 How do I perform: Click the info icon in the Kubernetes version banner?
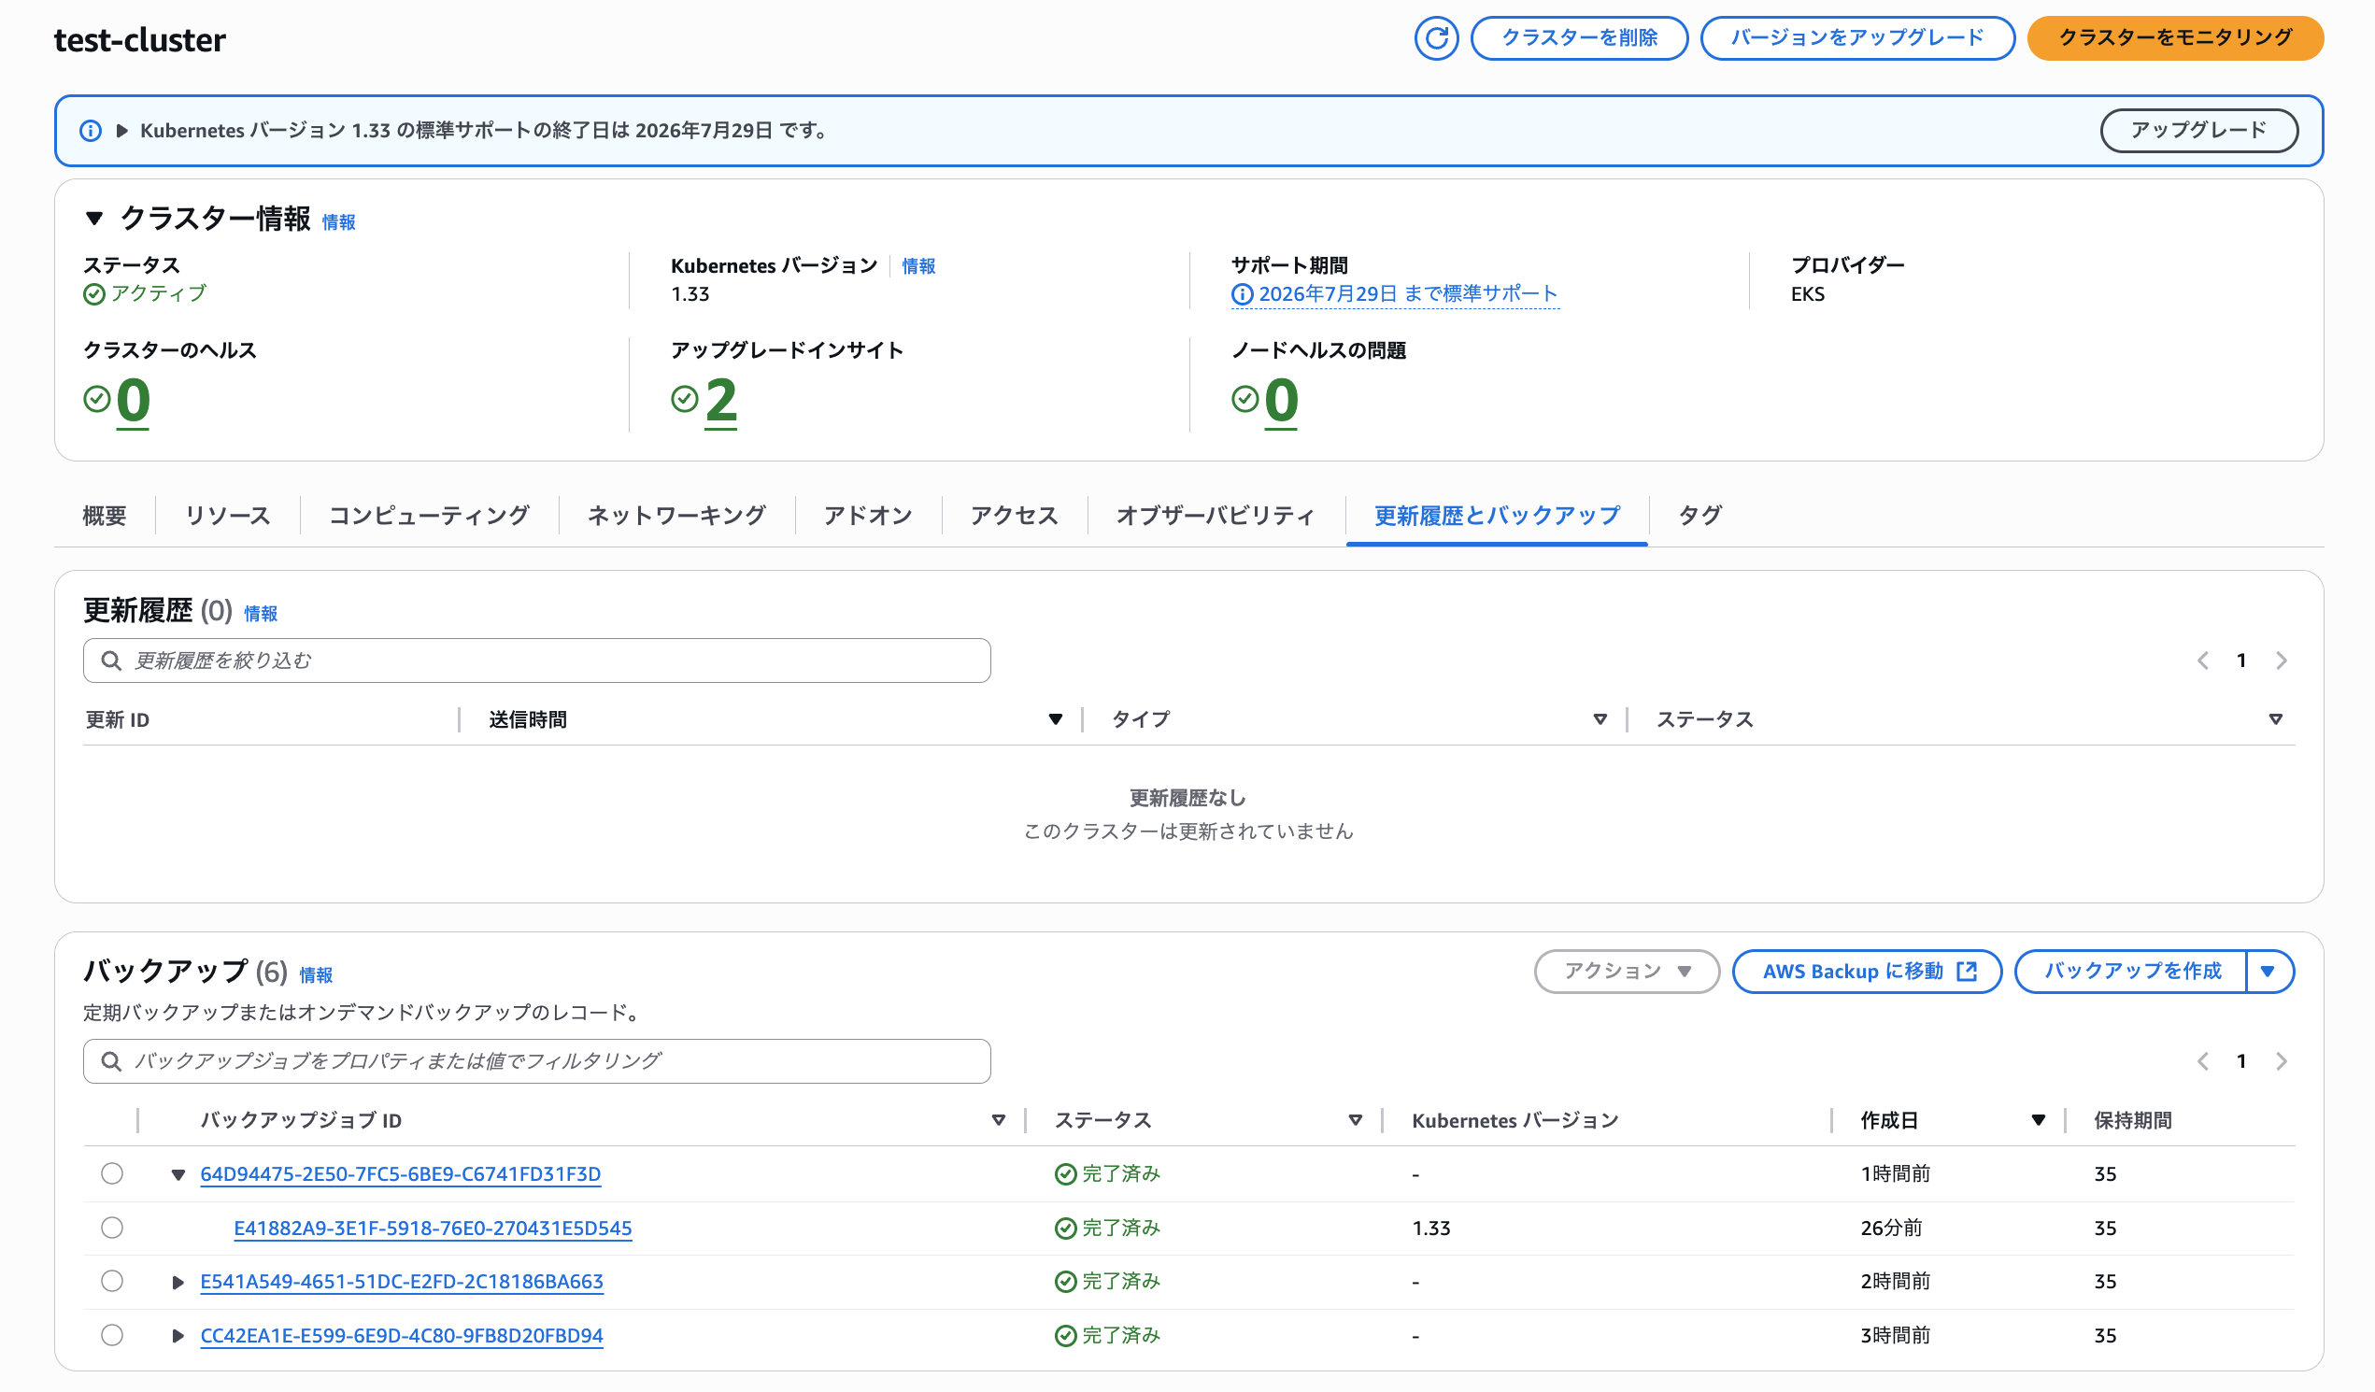point(91,131)
